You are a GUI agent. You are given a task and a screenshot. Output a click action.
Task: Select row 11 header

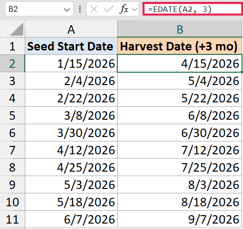click(x=12, y=220)
